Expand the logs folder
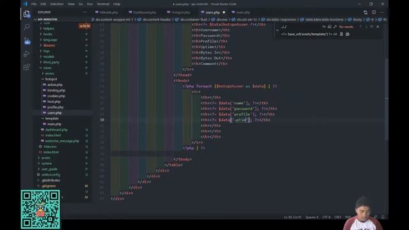The width and height of the screenshot is (409, 230). (x=47, y=51)
